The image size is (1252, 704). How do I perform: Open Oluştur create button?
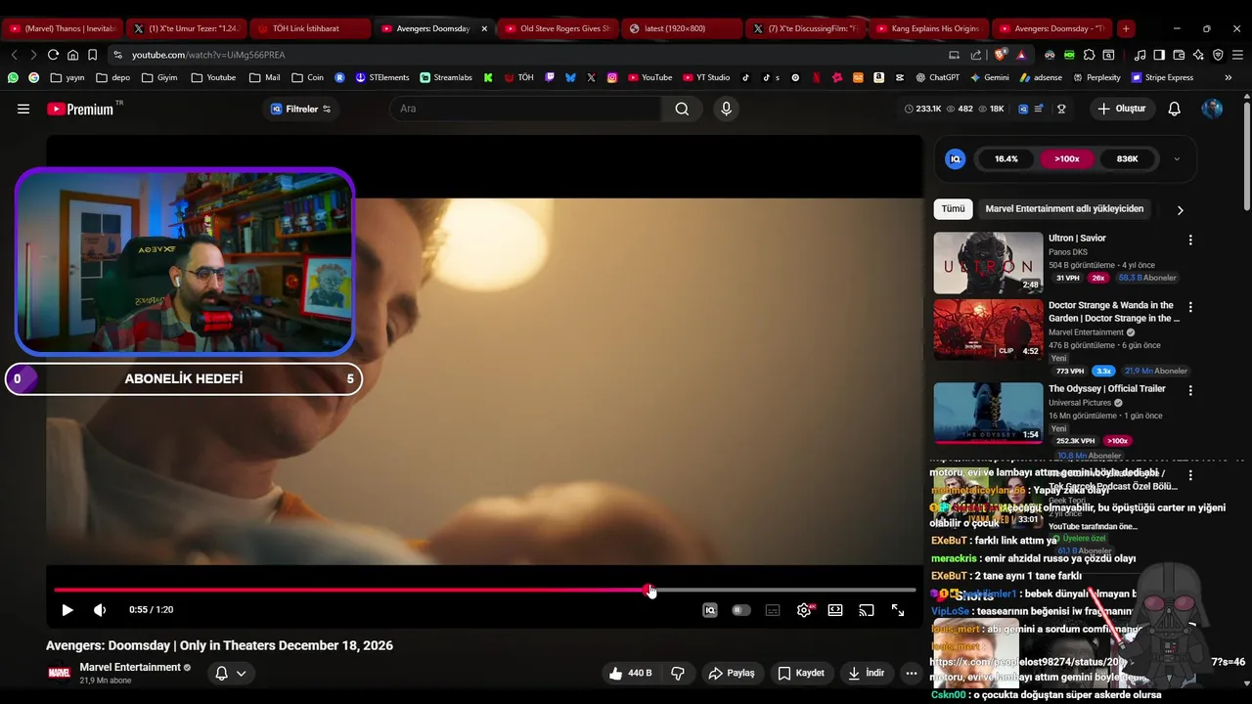tap(1121, 109)
